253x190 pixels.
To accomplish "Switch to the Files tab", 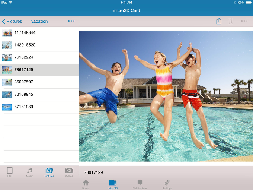I will [10, 172].
